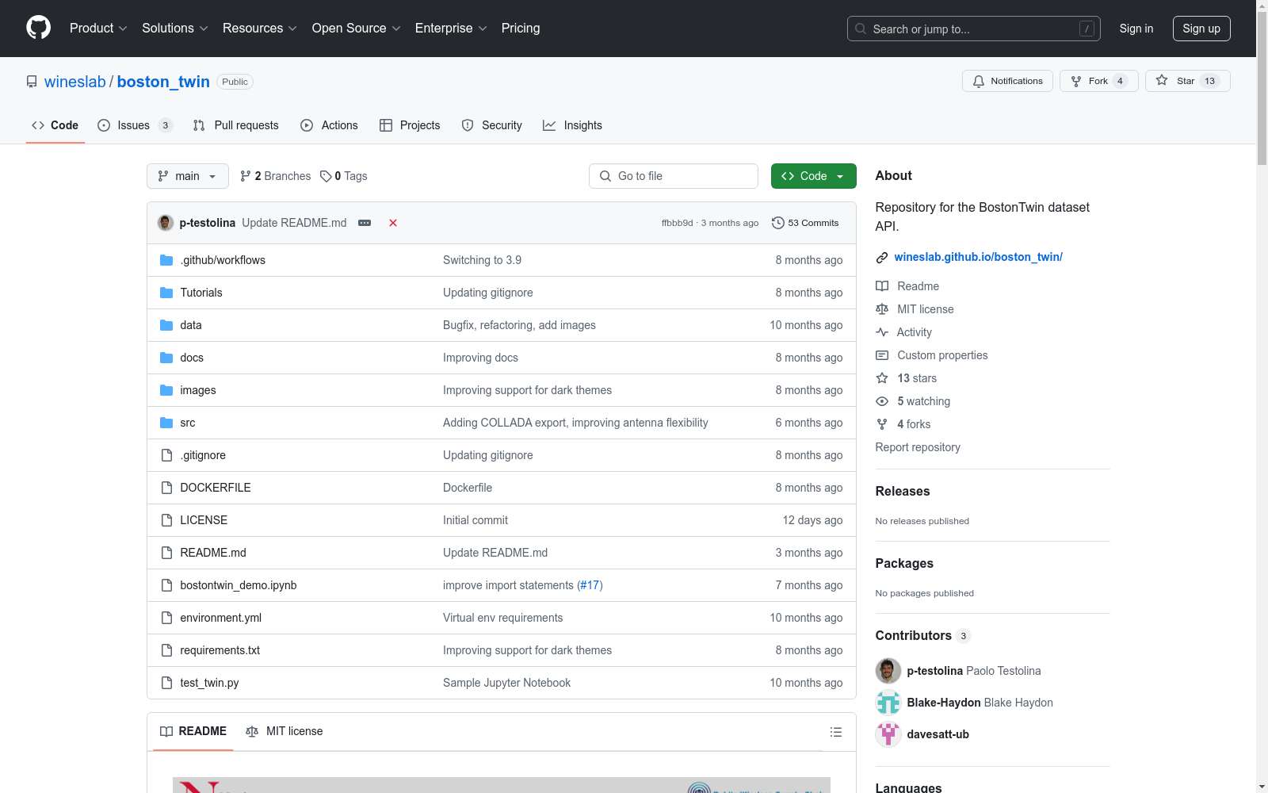Open the README.md file

point(213,553)
